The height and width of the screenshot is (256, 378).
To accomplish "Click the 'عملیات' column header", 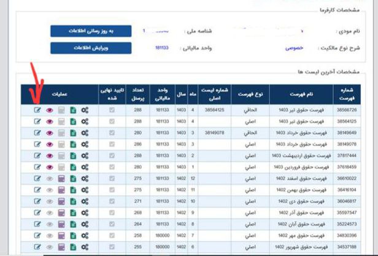I will click(x=60, y=95).
